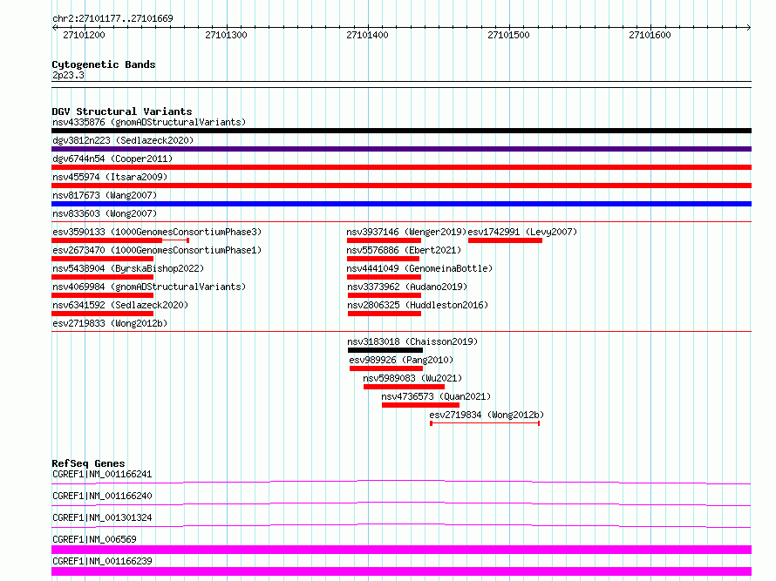776x581 pixels.
Task: Open nsv4736573 (Quan2021) variant
Action: click(x=437, y=396)
